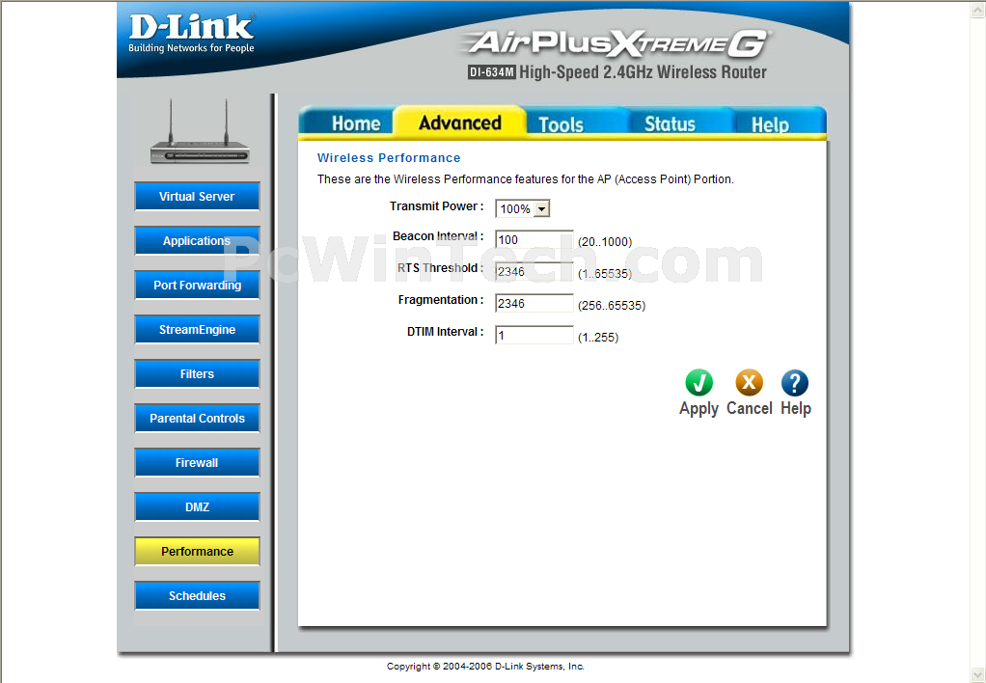This screenshot has height=683, width=986.
Task: Click the Apply text label
Action: click(698, 409)
